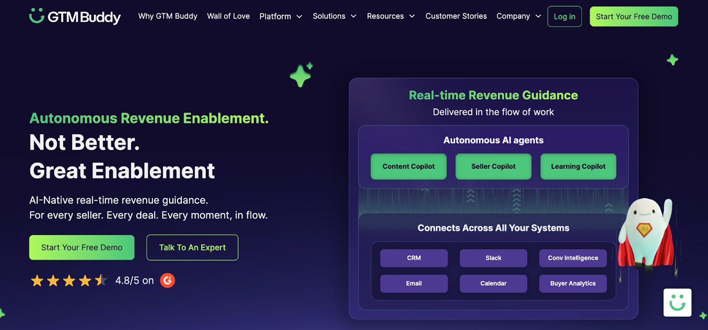The width and height of the screenshot is (708, 330).
Task: Click the G2 review logo
Action: click(167, 281)
